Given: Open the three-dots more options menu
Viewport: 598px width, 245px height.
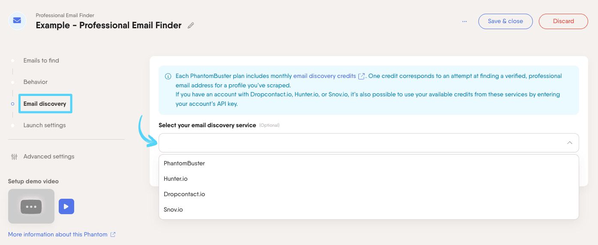Looking at the screenshot, I should 464,21.
